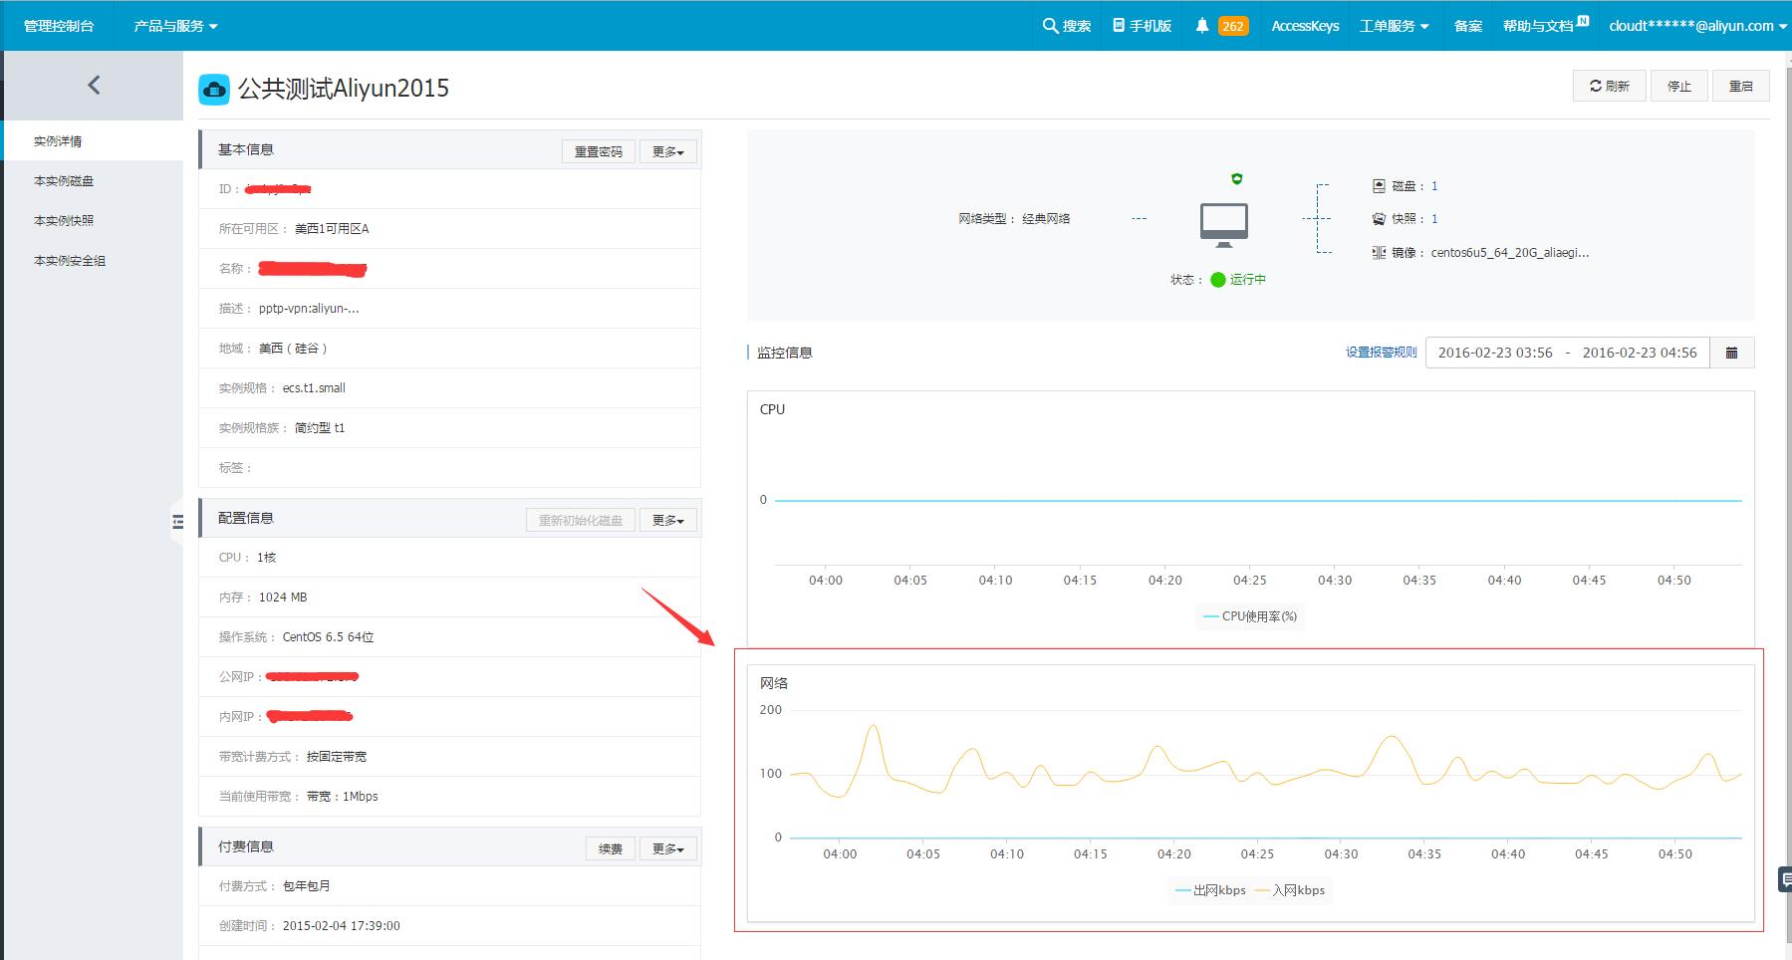The width and height of the screenshot is (1792, 960).
Task: Expand 更多 in 配置信息 panel
Action: (668, 520)
